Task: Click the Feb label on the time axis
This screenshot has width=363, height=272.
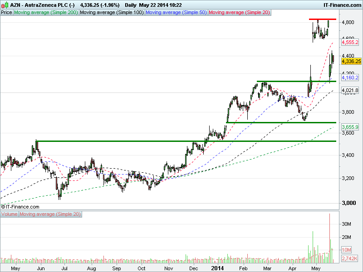Action: coord(243,268)
